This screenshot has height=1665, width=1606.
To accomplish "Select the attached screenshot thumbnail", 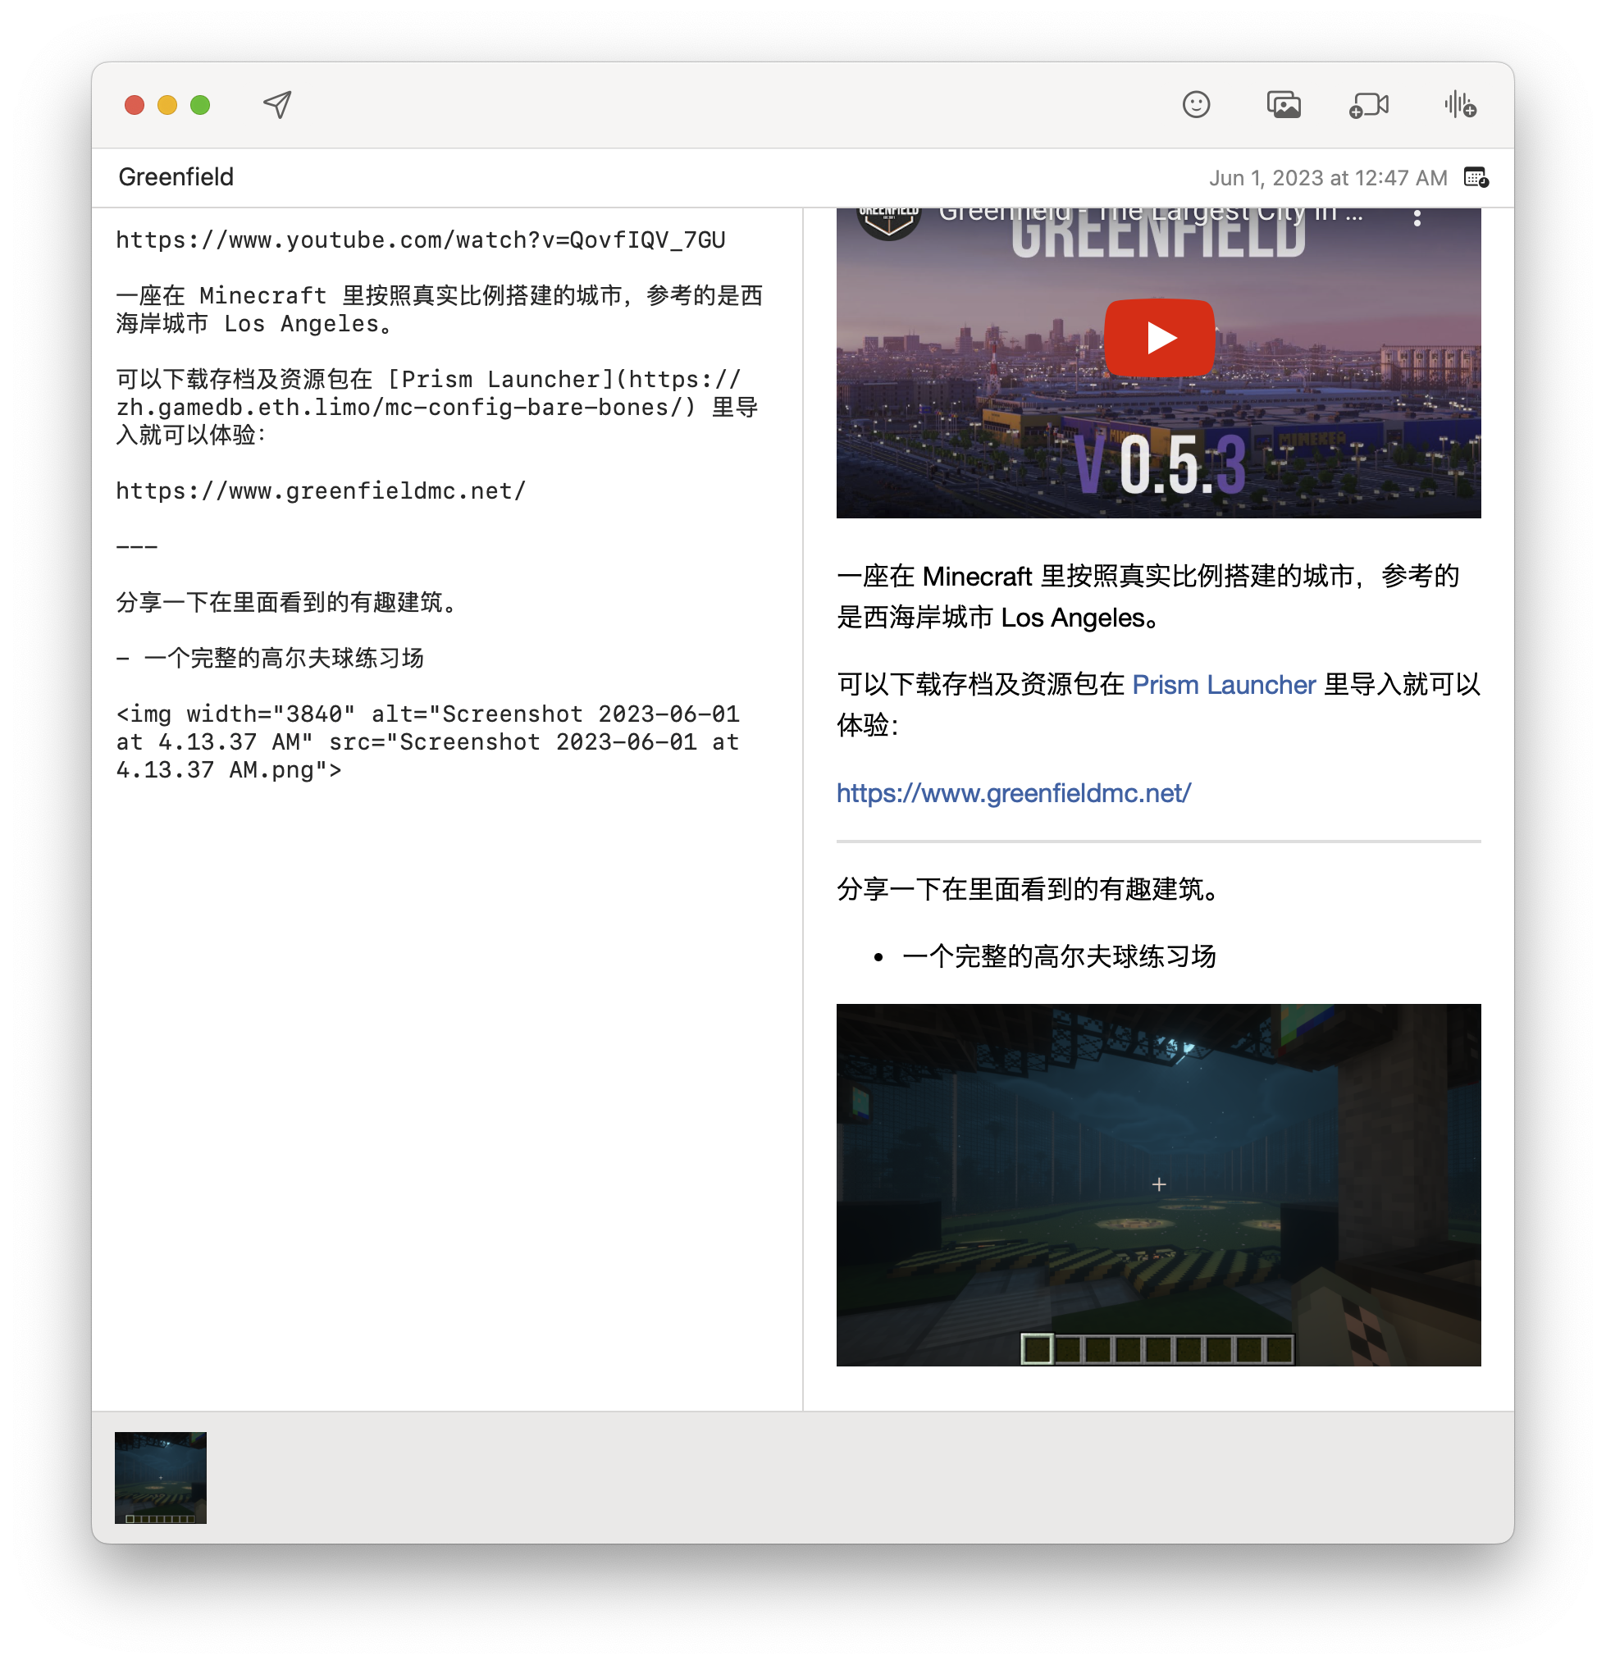I will click(x=161, y=1477).
